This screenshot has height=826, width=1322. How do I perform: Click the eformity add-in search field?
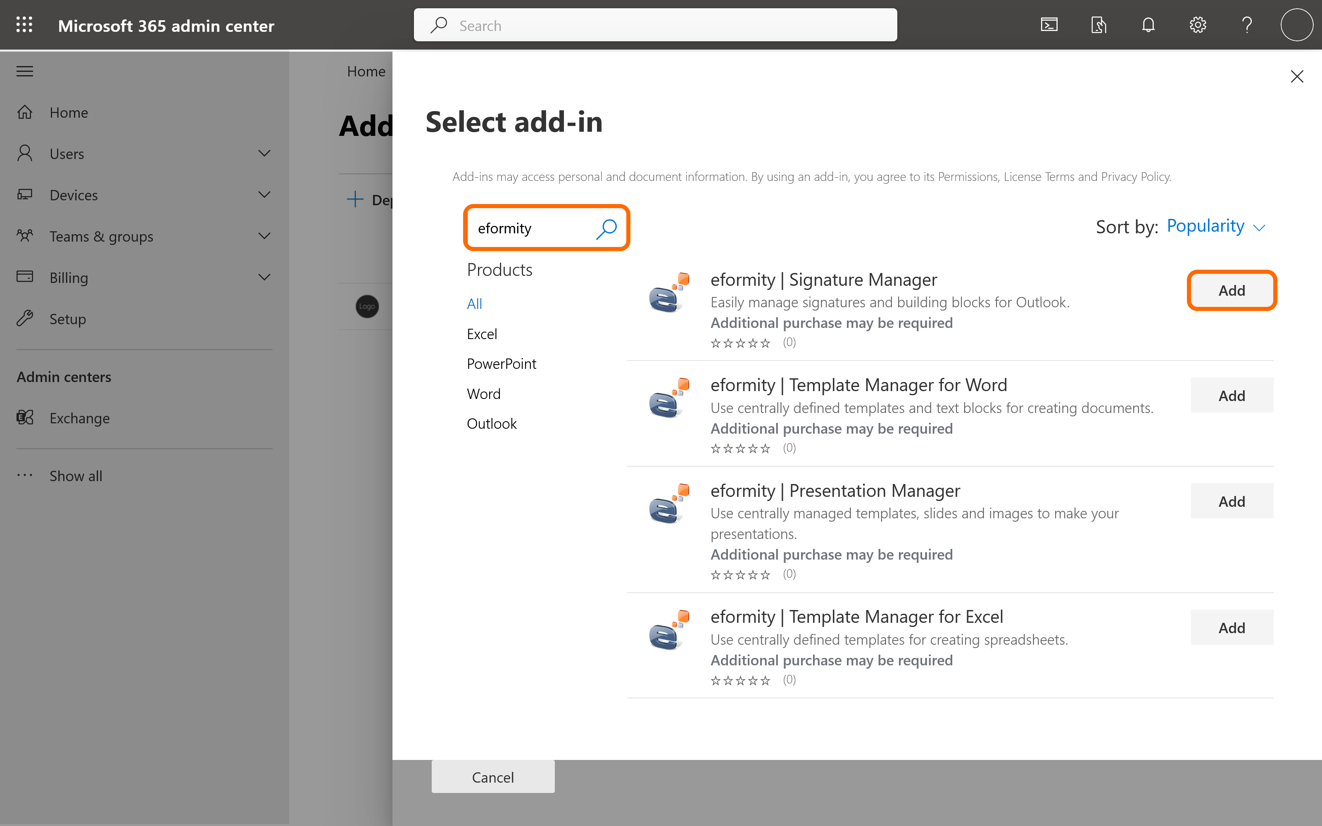(530, 228)
